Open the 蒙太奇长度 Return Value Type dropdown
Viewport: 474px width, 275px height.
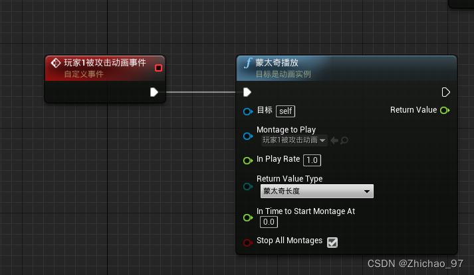(317, 191)
